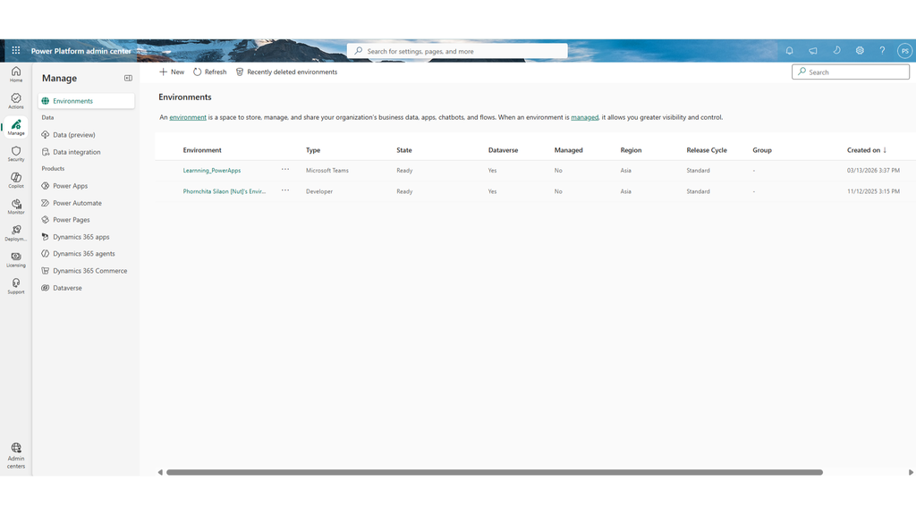Open PS account profile avatar
The image size is (916, 515).
(x=904, y=51)
